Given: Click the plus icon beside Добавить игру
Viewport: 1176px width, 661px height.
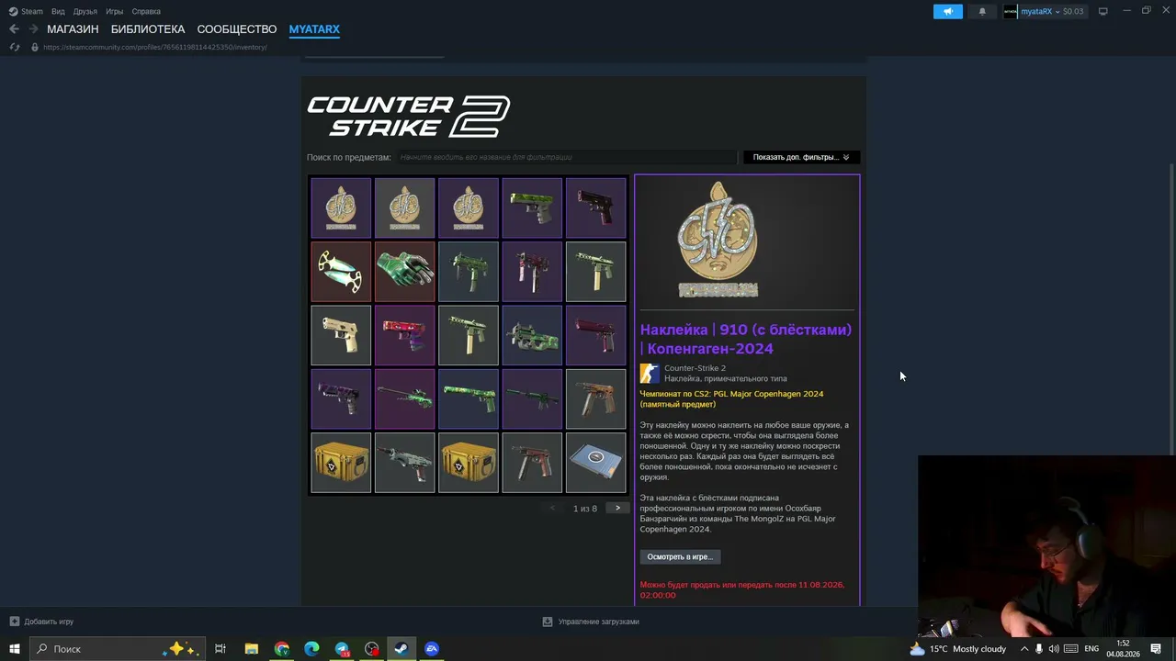Looking at the screenshot, I should coord(15,622).
